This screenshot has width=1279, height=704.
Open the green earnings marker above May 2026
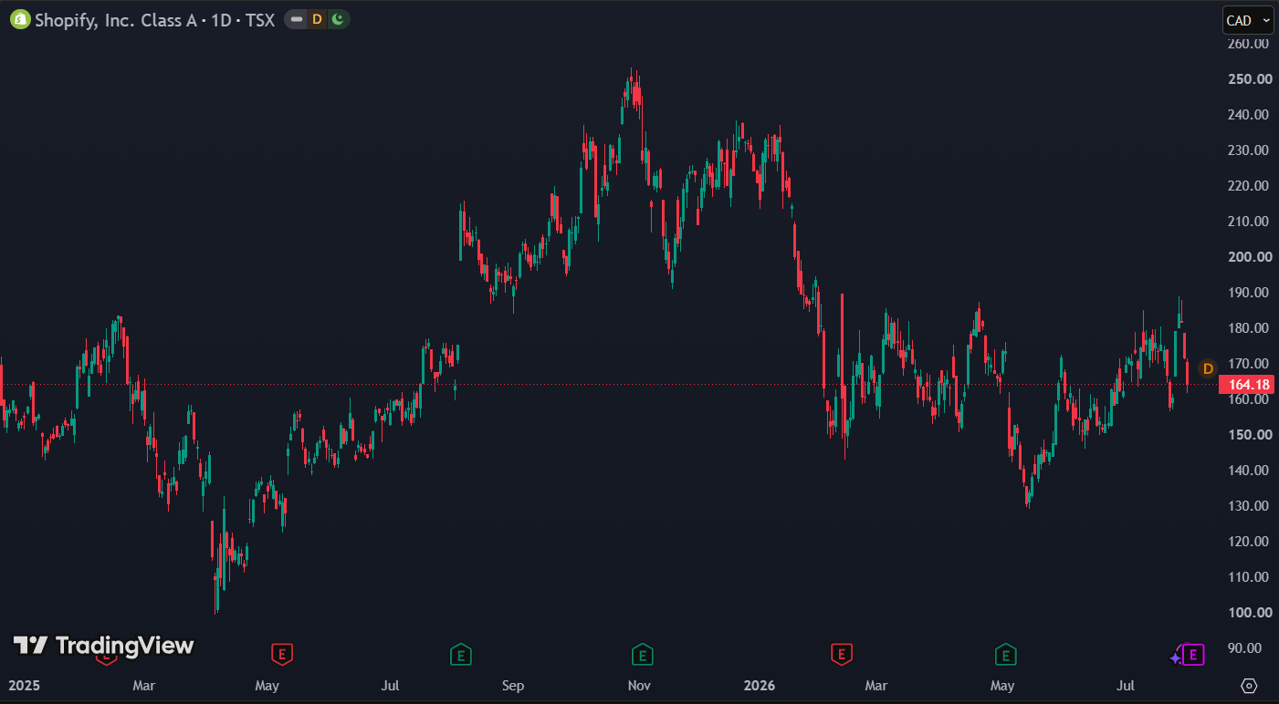[1005, 653]
